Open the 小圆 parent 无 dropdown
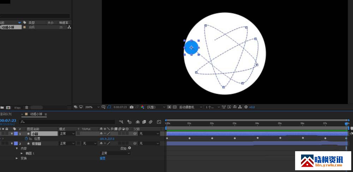The width and height of the screenshot is (353, 172). [149, 134]
